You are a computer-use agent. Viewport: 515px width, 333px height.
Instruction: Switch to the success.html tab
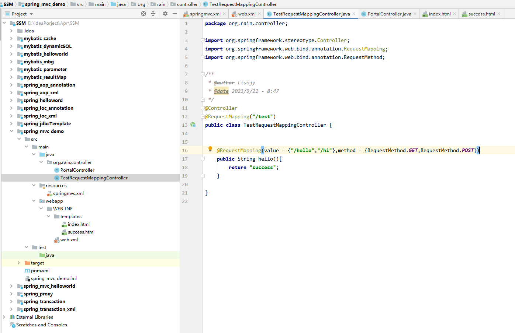[481, 14]
